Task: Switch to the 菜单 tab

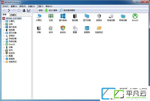Action: [x=4, y=14]
